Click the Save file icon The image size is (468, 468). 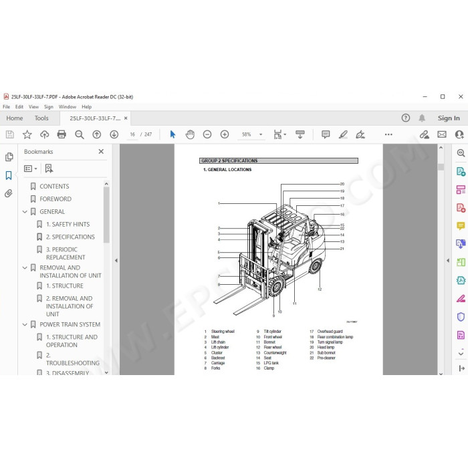[x=9, y=134]
